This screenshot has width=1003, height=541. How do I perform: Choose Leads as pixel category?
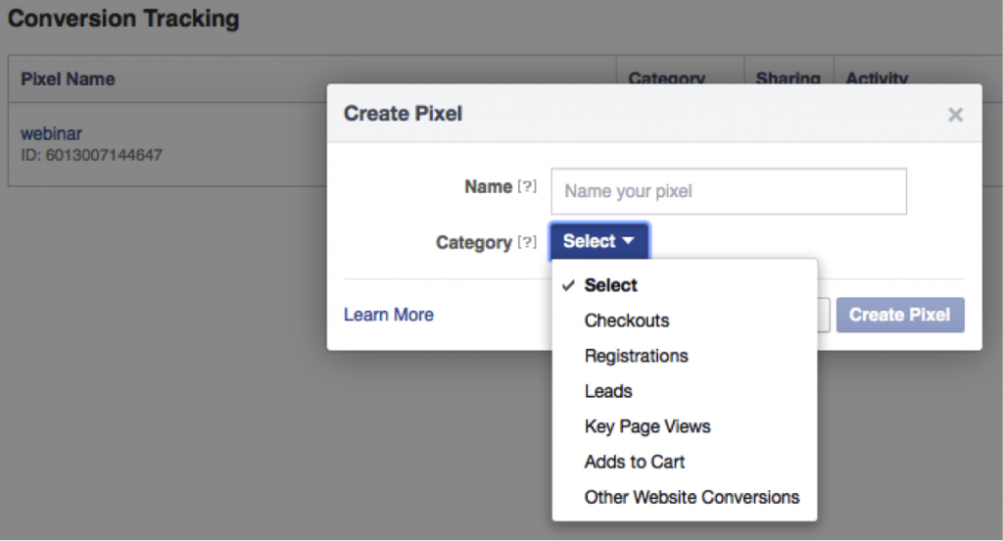click(x=608, y=391)
